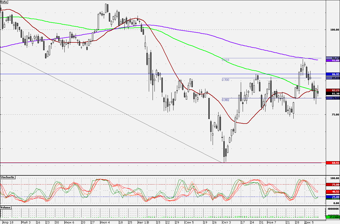Viewport: 340px width, 224px height.
Task: Click the Volume panel label
Action: (x=6, y=208)
